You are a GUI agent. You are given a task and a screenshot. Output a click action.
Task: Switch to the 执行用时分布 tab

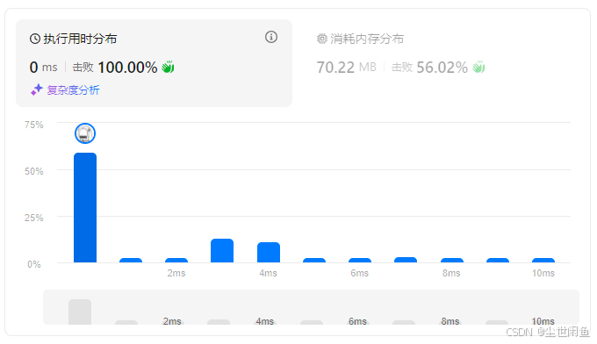click(x=155, y=63)
